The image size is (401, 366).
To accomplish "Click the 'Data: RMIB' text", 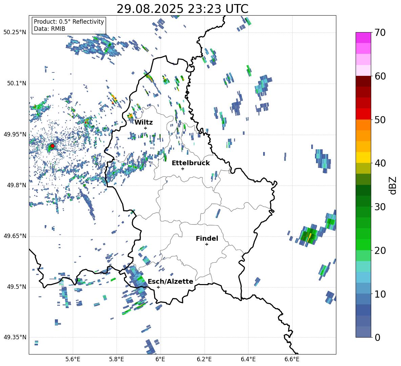I will (x=49, y=29).
